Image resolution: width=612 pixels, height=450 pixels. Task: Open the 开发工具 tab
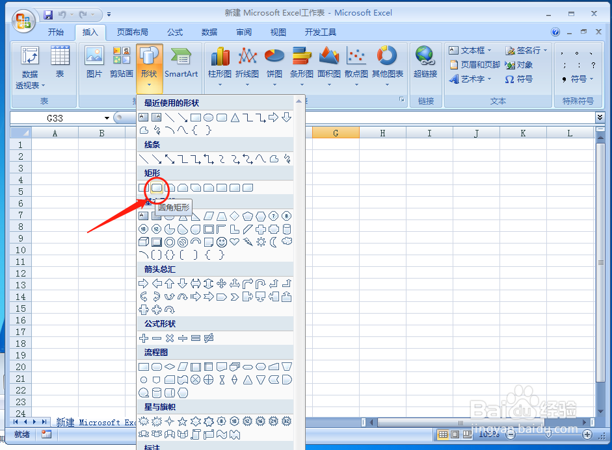point(321,32)
